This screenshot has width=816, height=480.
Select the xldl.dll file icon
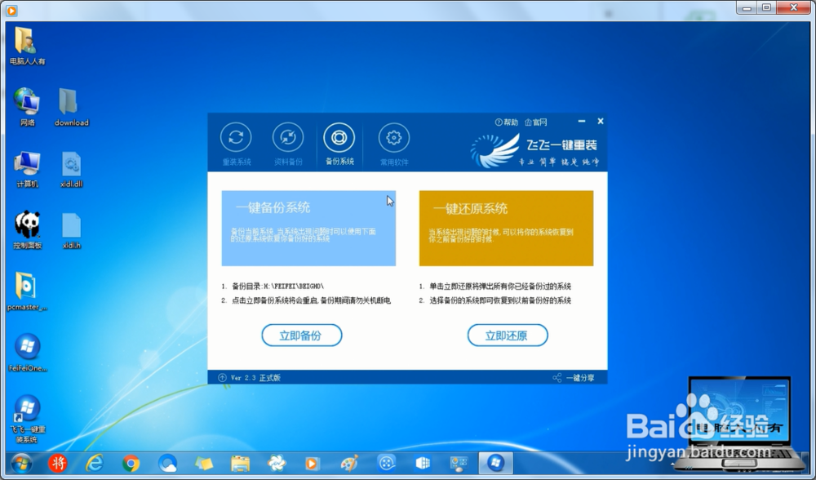(71, 169)
